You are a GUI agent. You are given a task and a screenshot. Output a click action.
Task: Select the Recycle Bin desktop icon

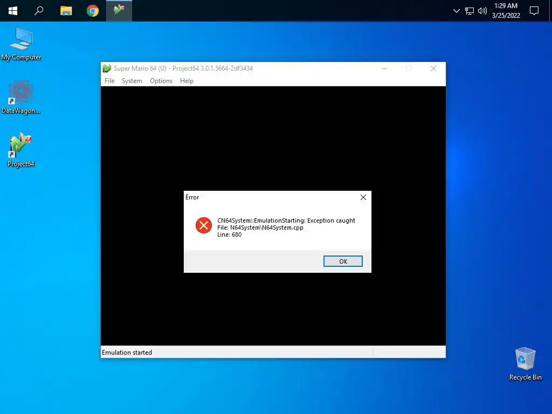click(525, 364)
